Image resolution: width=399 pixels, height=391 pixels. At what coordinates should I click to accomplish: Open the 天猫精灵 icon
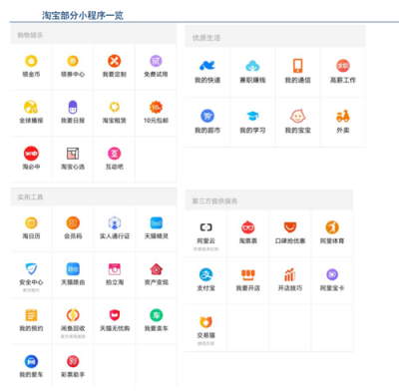coord(156,223)
